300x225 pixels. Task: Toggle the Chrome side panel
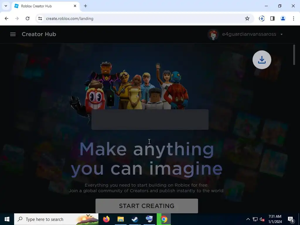click(272, 18)
